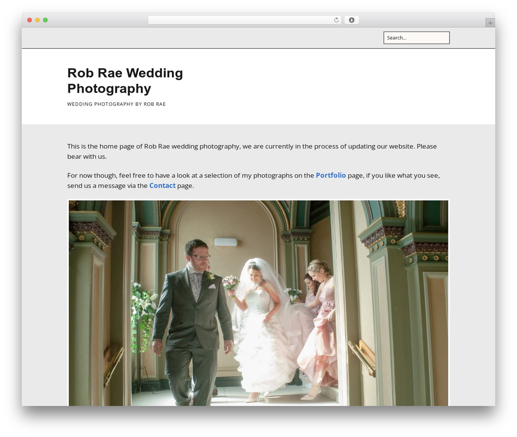
Task: Select the tagline 'WEDDING PHOTOGRAPHY BY ROB RAE'
Action: coord(116,104)
